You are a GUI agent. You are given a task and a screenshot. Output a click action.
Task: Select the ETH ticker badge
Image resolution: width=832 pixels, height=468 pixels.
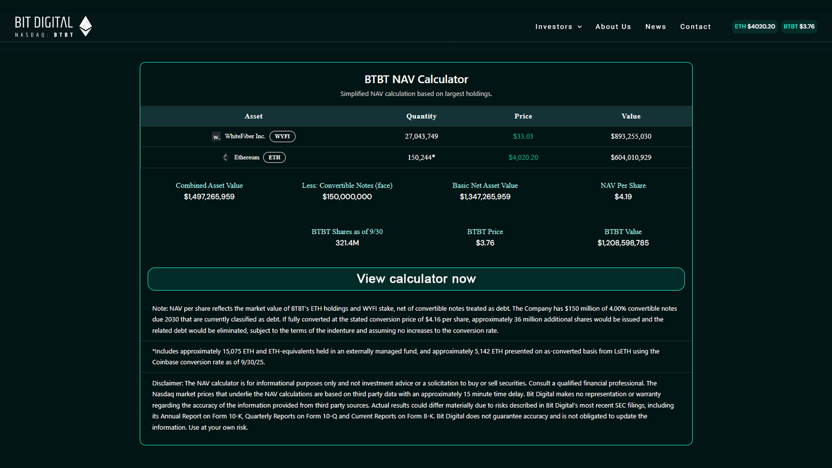[274, 157]
